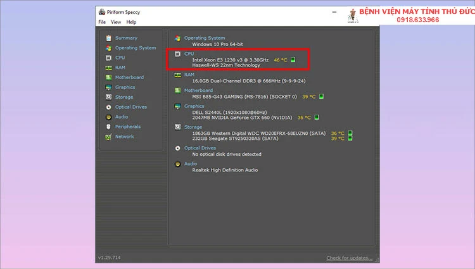Click the green indicator beside Seagate drive 39 °C
Screen dimensions: 475x269
point(350,138)
